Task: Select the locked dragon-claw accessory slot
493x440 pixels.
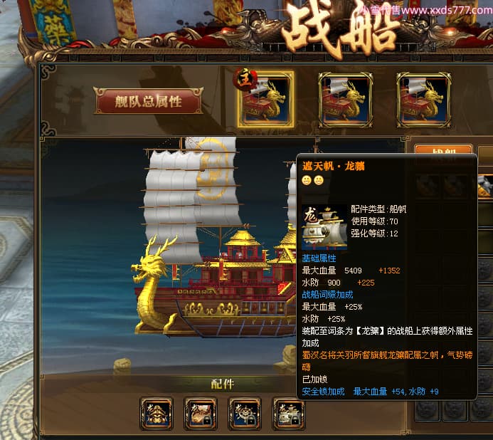Action: pos(201,413)
